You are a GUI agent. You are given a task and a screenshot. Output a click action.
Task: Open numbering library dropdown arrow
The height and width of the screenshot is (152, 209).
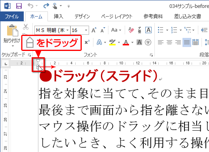pyautogui.click(x=180, y=30)
